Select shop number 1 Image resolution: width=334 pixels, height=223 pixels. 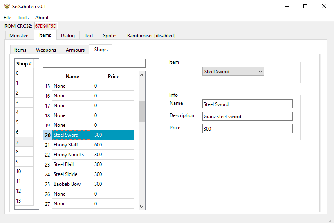coord(24,83)
